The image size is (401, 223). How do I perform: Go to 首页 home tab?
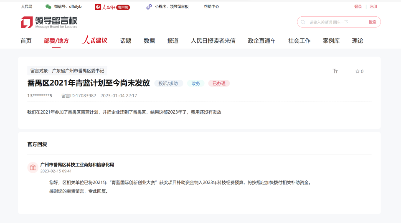[26, 41]
